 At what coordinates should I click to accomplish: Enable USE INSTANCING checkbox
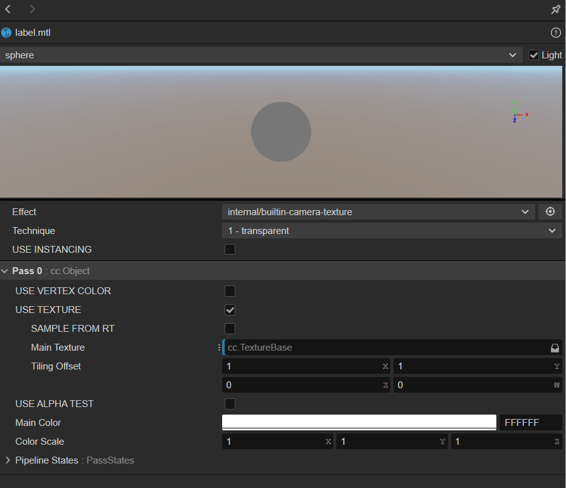(230, 250)
